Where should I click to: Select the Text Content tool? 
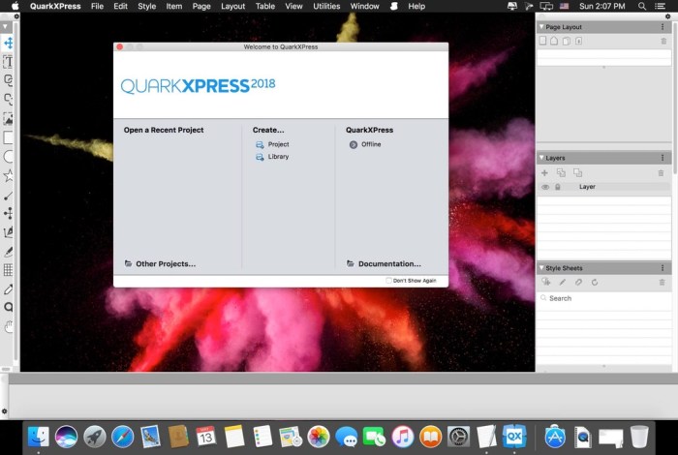click(x=8, y=62)
